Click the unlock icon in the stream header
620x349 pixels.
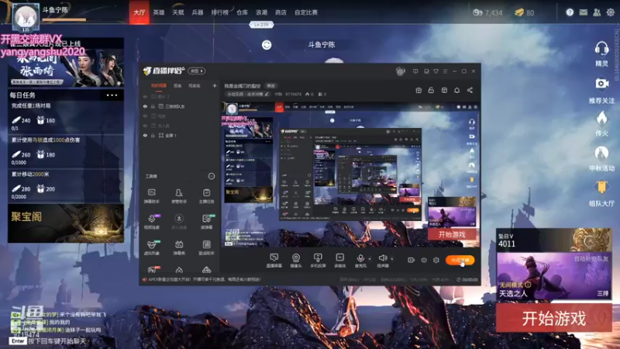coord(431,90)
